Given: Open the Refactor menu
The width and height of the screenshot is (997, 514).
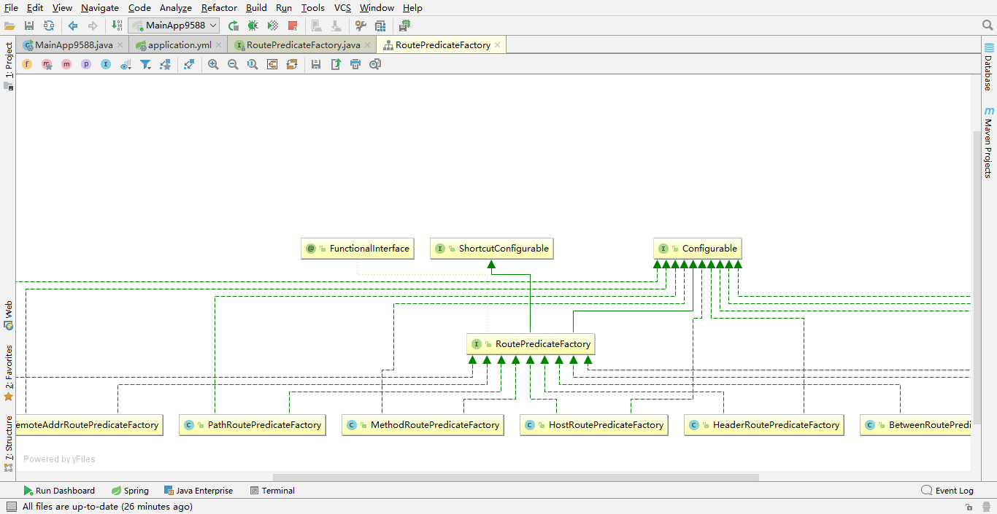Looking at the screenshot, I should (219, 8).
